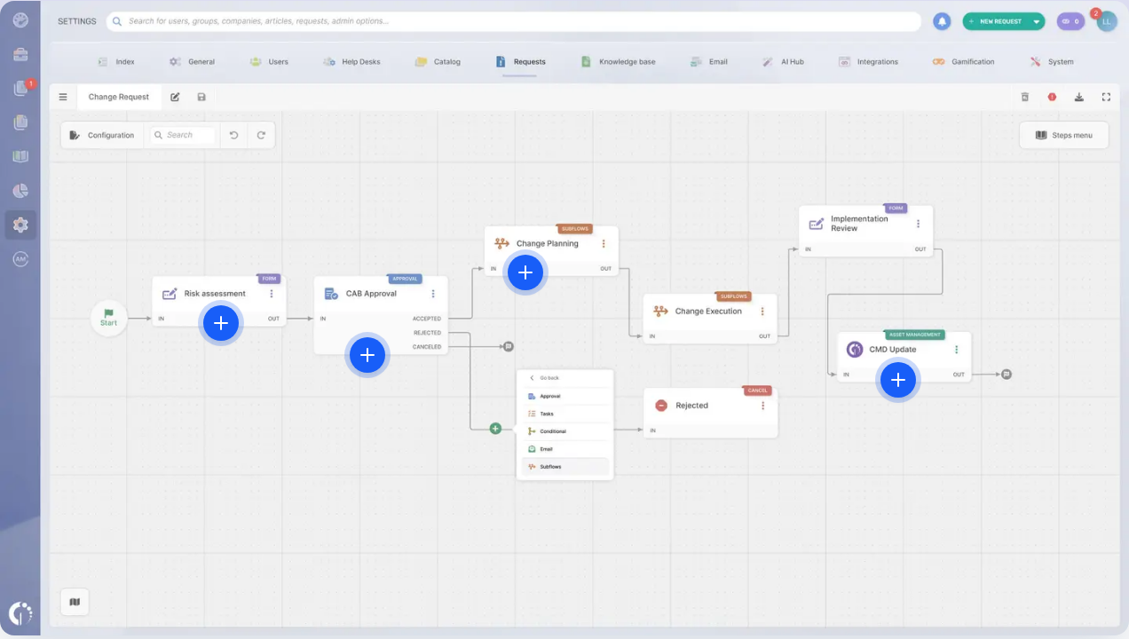Click the red Rejected minus icon
This screenshot has height=639, width=1129.
click(x=661, y=406)
